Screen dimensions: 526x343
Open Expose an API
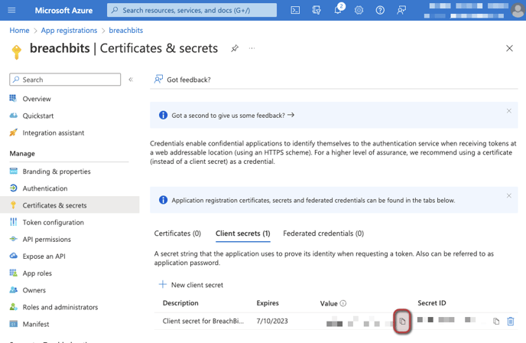[44, 256]
